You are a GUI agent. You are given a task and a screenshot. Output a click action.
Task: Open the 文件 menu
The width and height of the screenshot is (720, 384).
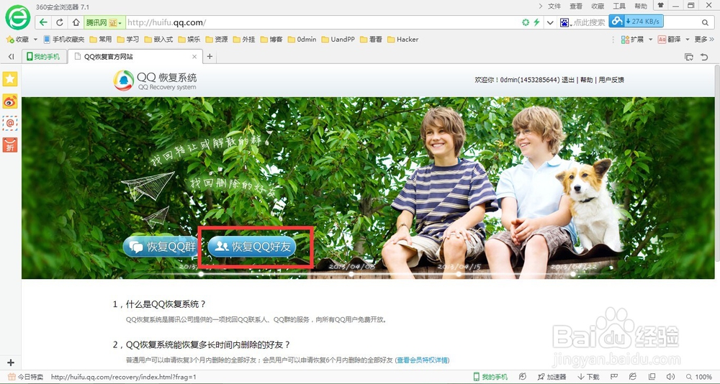click(554, 6)
